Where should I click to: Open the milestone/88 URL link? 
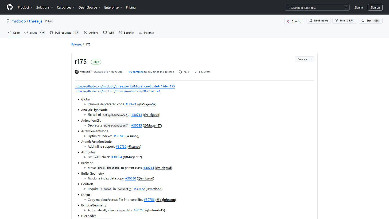click(x=118, y=91)
